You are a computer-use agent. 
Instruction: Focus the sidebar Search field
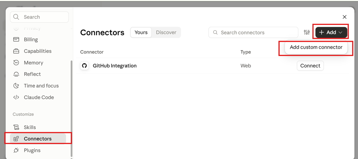[x=39, y=17]
